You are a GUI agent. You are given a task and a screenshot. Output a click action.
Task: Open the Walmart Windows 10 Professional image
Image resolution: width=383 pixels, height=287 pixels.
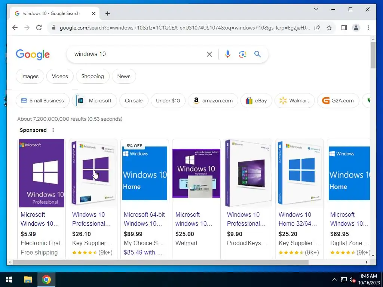196,173
